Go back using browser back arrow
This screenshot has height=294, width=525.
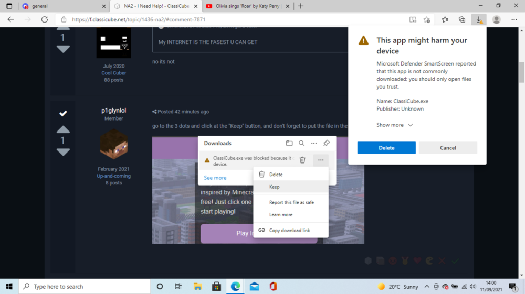point(10,20)
